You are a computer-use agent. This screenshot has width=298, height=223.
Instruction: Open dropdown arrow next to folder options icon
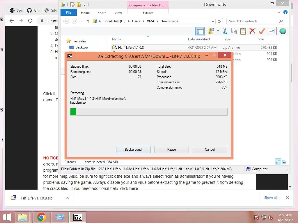[x=218, y=31]
